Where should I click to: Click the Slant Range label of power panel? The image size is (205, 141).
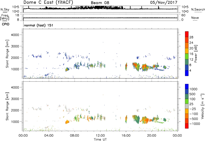point(7,54)
